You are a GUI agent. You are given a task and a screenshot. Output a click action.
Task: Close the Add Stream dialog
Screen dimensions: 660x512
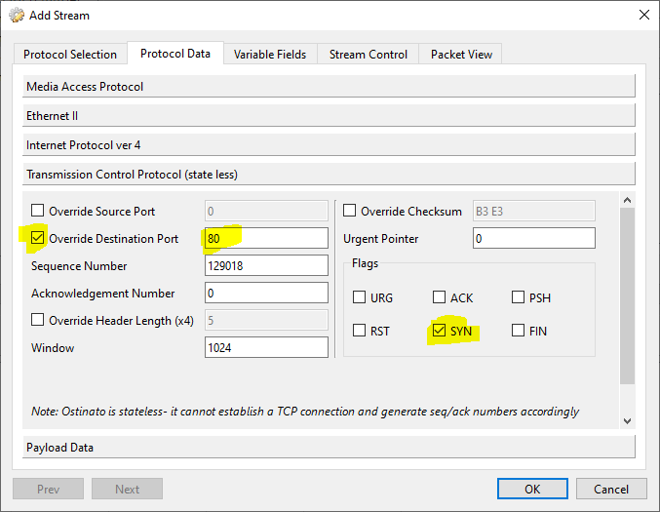(x=644, y=16)
